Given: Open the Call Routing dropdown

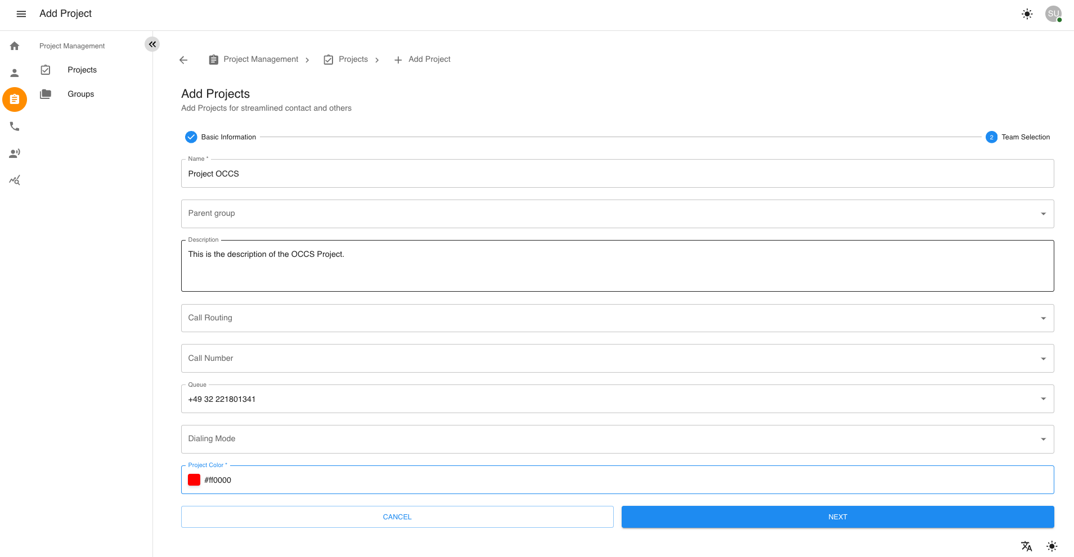Looking at the screenshot, I should point(1042,318).
